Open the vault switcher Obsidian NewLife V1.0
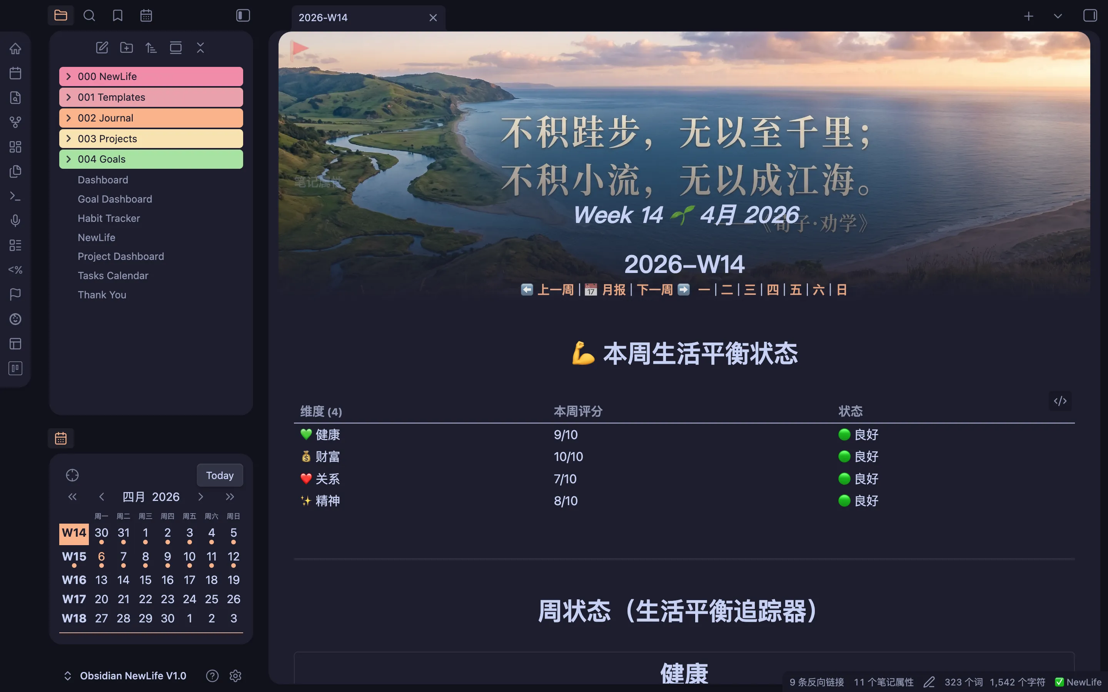 (125, 675)
